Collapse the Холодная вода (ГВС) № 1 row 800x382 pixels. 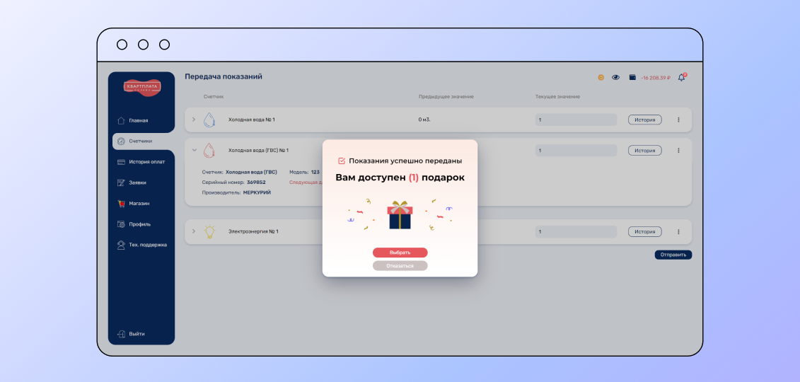point(194,150)
